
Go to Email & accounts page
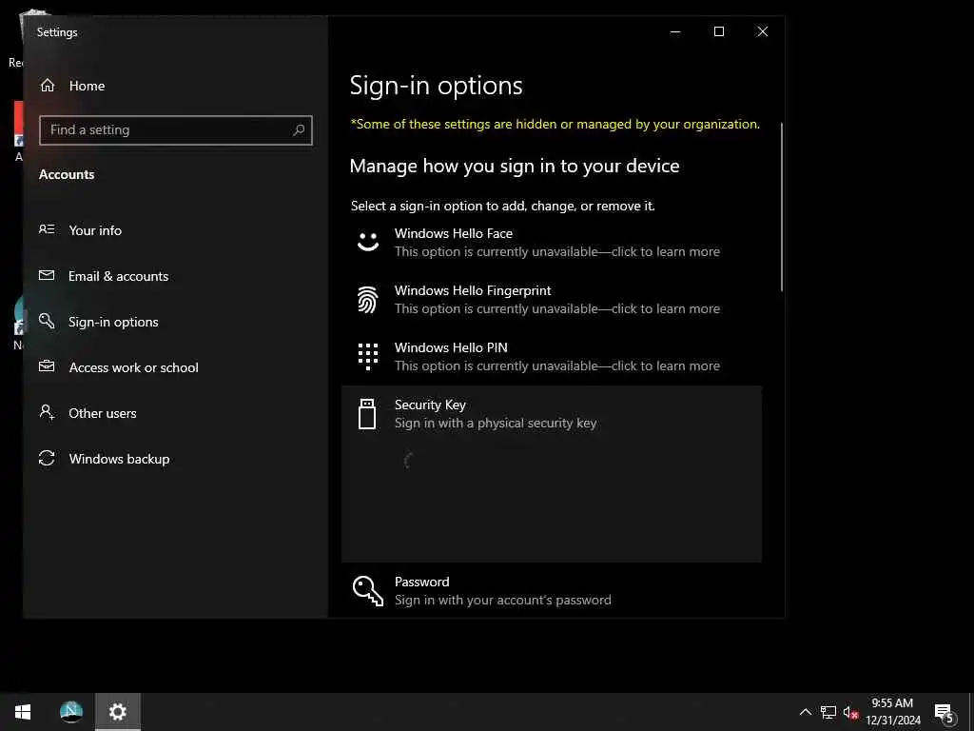point(175,276)
